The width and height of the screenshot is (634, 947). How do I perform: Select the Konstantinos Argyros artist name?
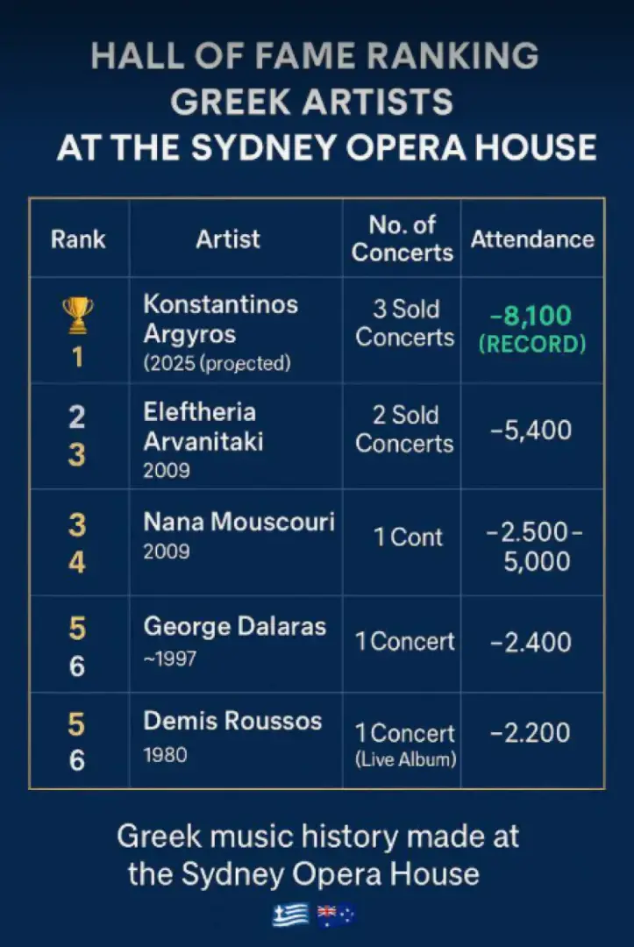point(220,319)
